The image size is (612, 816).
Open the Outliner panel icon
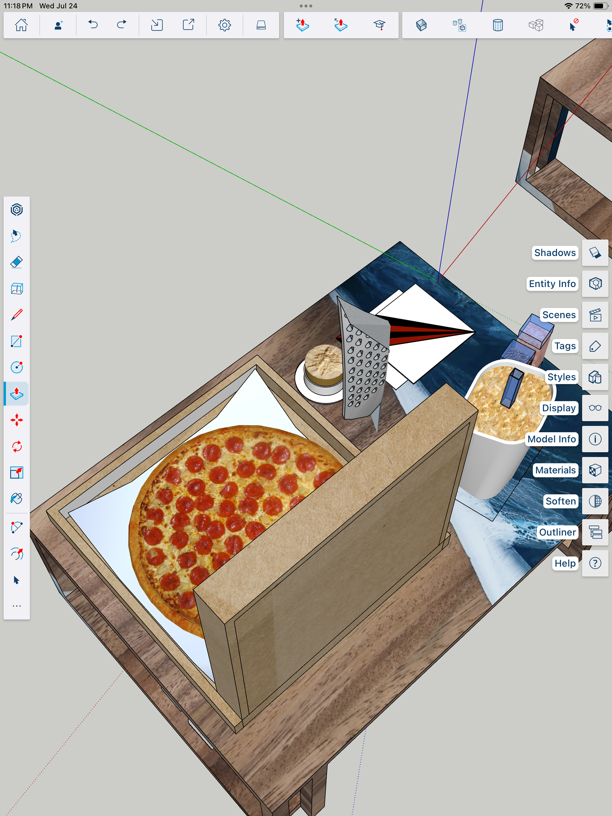pos(595,532)
